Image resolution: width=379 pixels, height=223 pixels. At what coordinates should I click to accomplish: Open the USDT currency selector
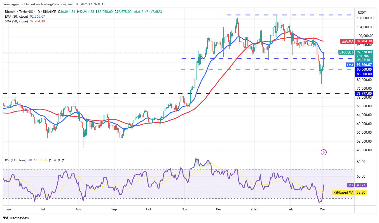click(x=366, y=12)
